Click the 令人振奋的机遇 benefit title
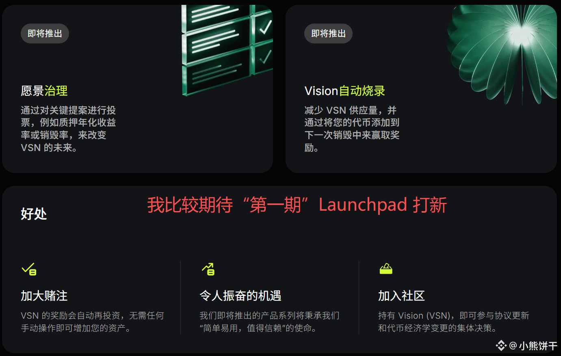 [240, 296]
